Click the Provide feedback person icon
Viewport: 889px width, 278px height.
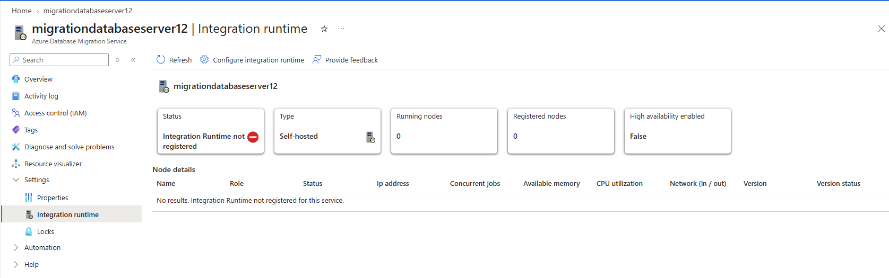pos(317,60)
